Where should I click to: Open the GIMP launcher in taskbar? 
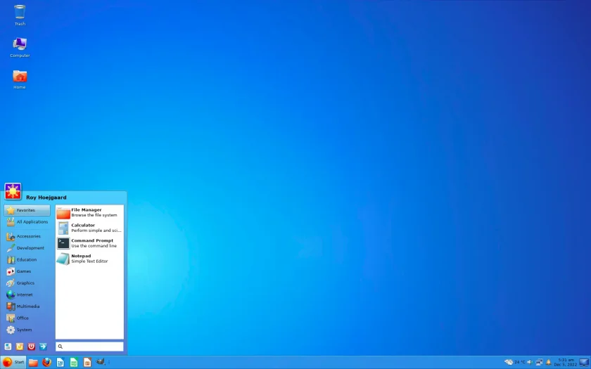coord(100,362)
